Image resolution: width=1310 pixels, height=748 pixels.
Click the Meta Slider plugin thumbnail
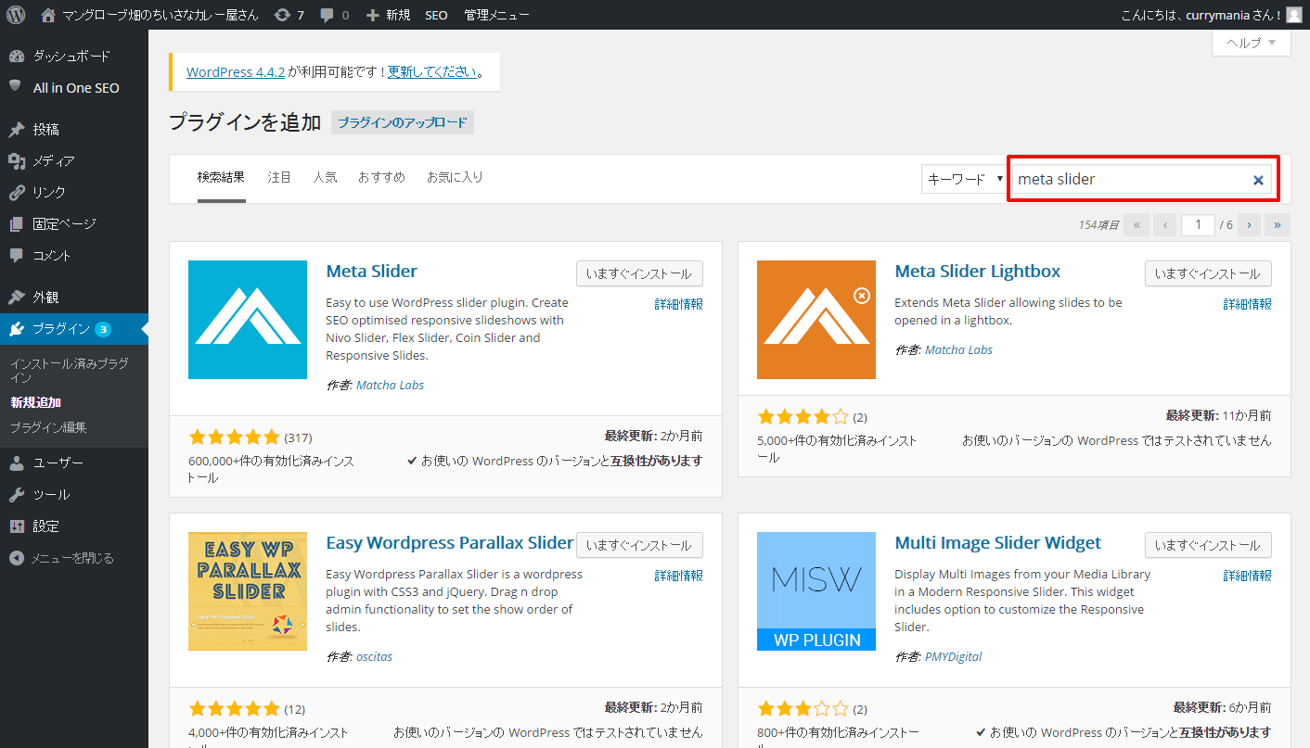(x=248, y=320)
